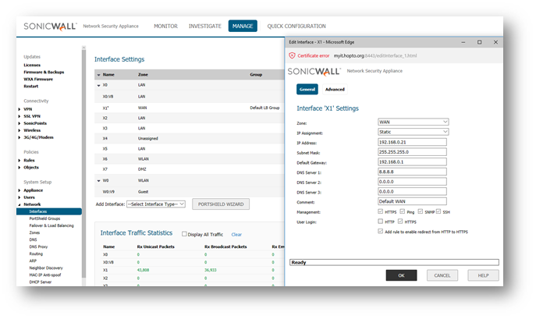
Task: Expand the Rules sidebar section
Action: point(20,160)
